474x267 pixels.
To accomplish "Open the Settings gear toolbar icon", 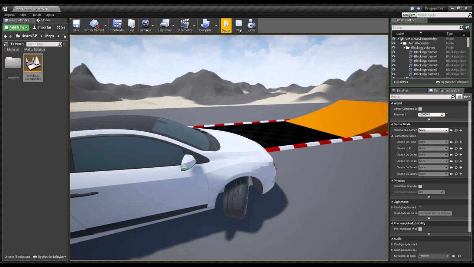I will tap(146, 25).
